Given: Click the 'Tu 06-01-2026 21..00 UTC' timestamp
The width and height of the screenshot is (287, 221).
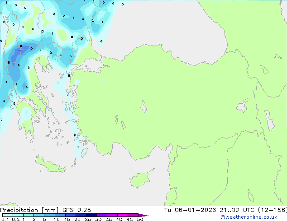Looking at the screenshot, I should click(209, 210).
